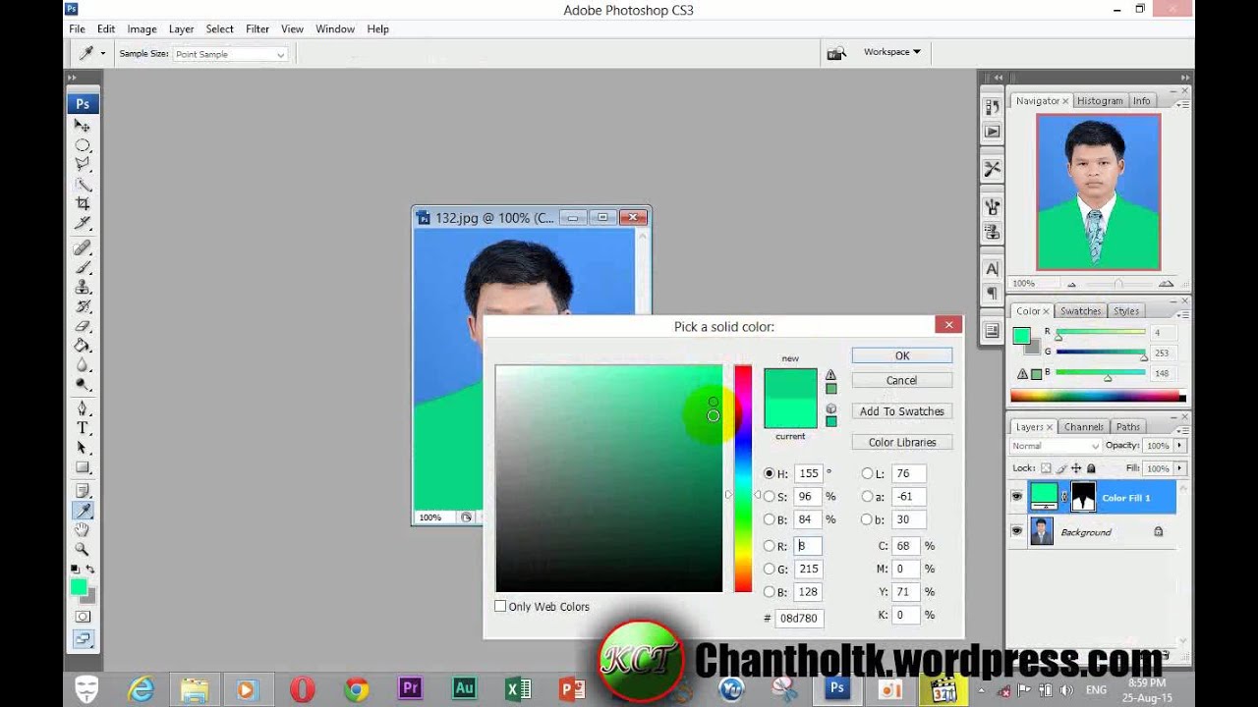This screenshot has width=1258, height=707.
Task: Click Cancel in the color picker
Action: (902, 380)
